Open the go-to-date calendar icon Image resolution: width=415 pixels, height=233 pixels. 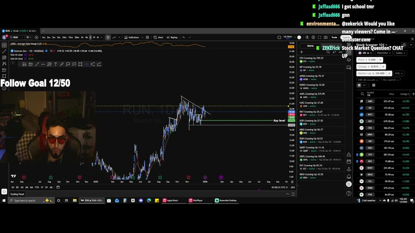click(x=58, y=187)
